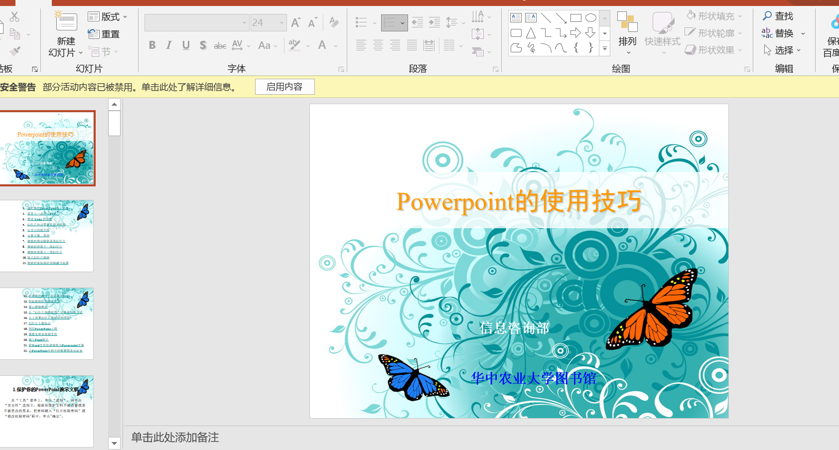Click the Cut scissors icon

(14, 16)
